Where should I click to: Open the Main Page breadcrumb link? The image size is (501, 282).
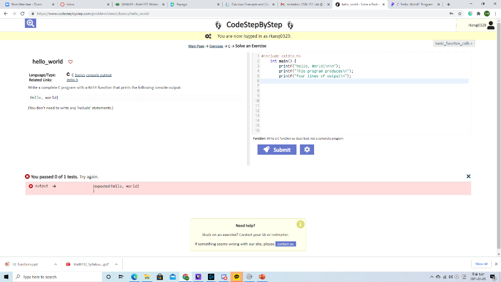196,46
